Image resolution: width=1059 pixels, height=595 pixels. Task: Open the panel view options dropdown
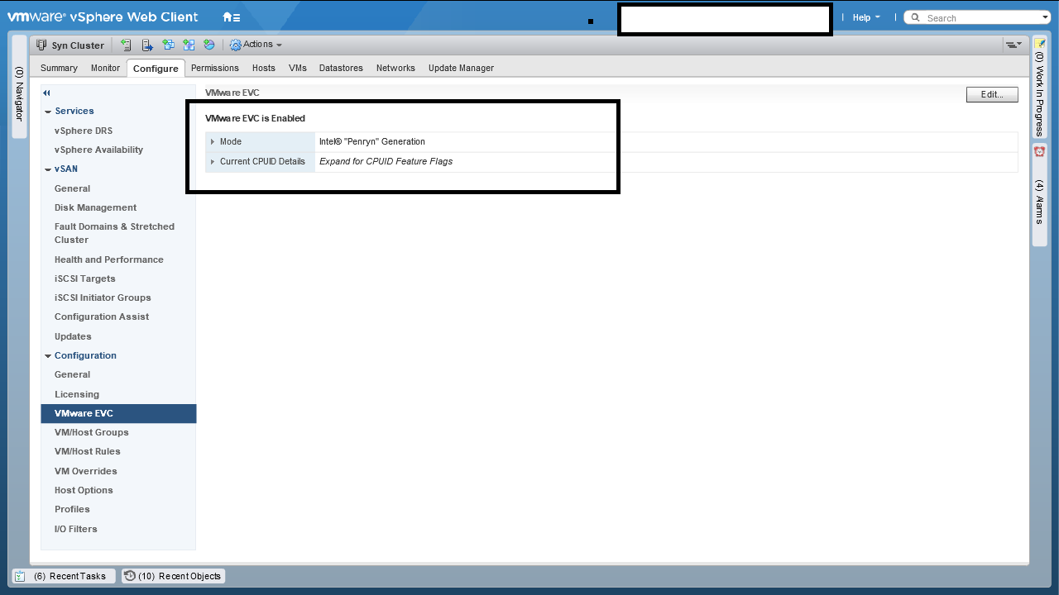pos(1013,45)
